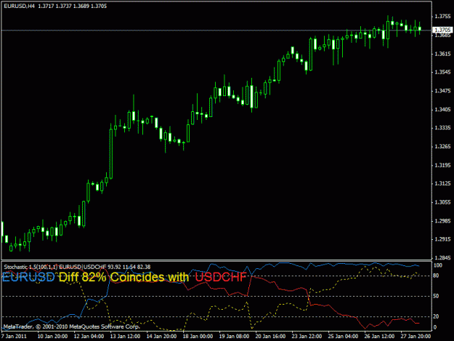Click the 1.3615 price scale label
This screenshot has width=454, height=341.
click(x=442, y=54)
